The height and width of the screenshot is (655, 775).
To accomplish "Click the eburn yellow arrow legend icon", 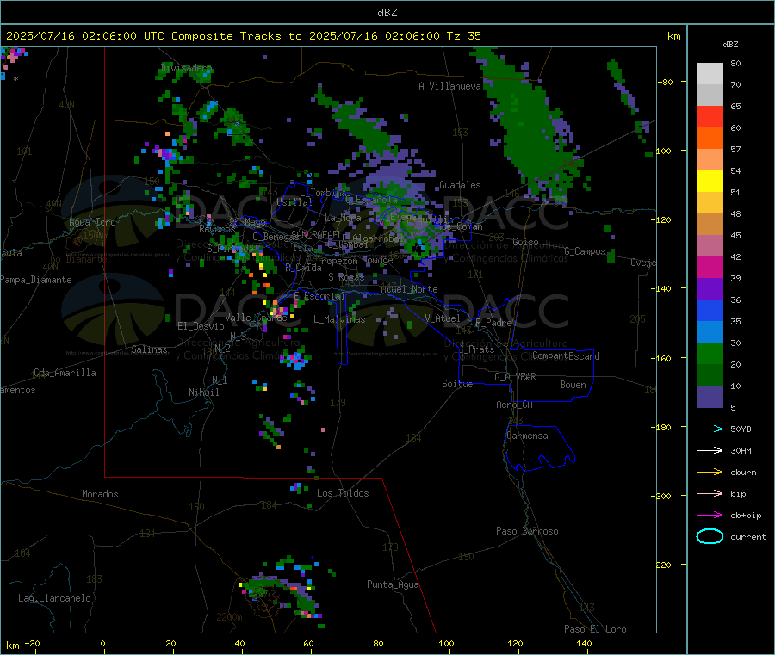I will [710, 473].
